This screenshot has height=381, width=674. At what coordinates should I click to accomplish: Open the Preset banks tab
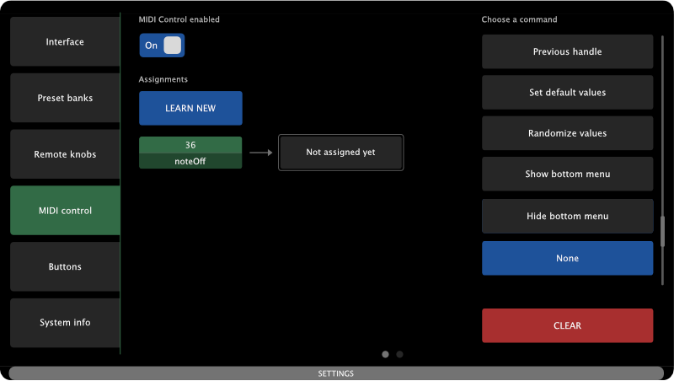click(65, 98)
